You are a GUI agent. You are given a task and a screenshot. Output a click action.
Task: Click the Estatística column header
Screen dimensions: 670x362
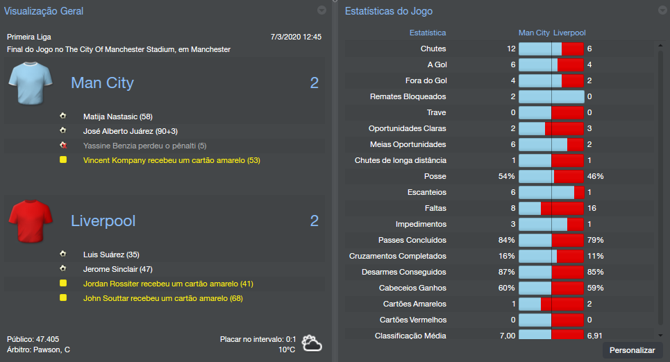(x=428, y=33)
